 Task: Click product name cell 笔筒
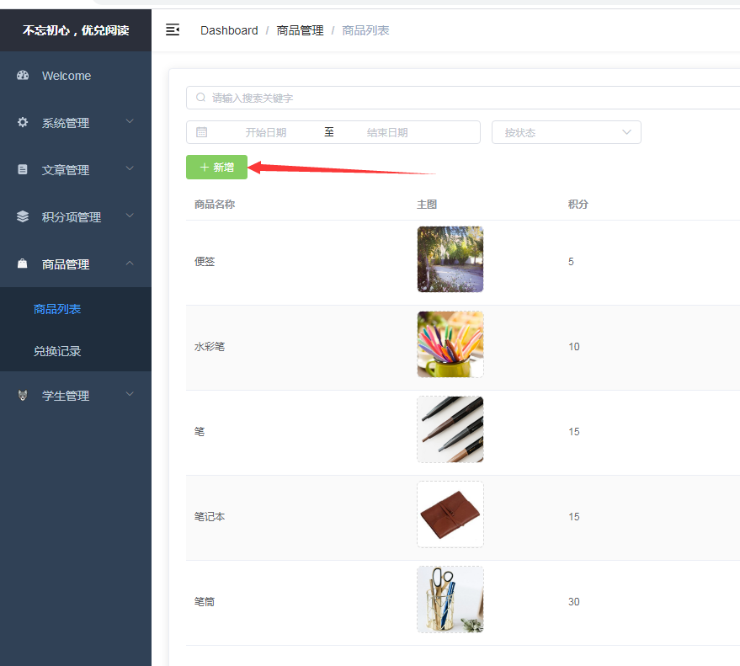[x=205, y=601]
